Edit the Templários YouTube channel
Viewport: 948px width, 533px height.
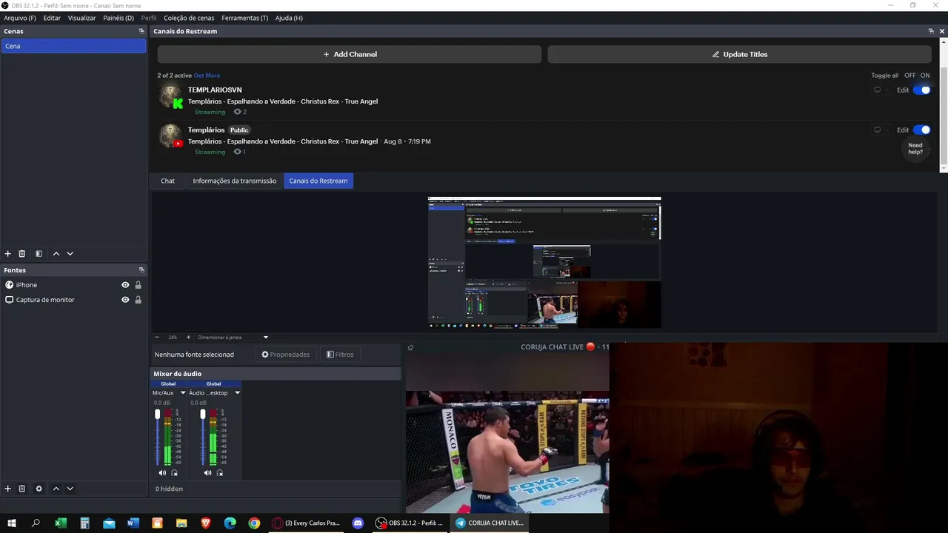(903, 130)
